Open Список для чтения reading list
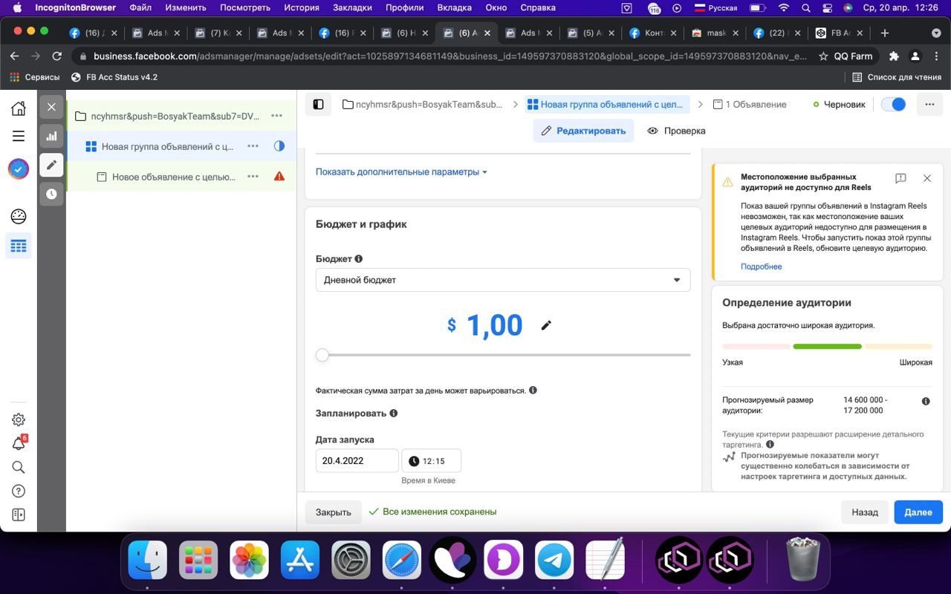 (x=897, y=77)
